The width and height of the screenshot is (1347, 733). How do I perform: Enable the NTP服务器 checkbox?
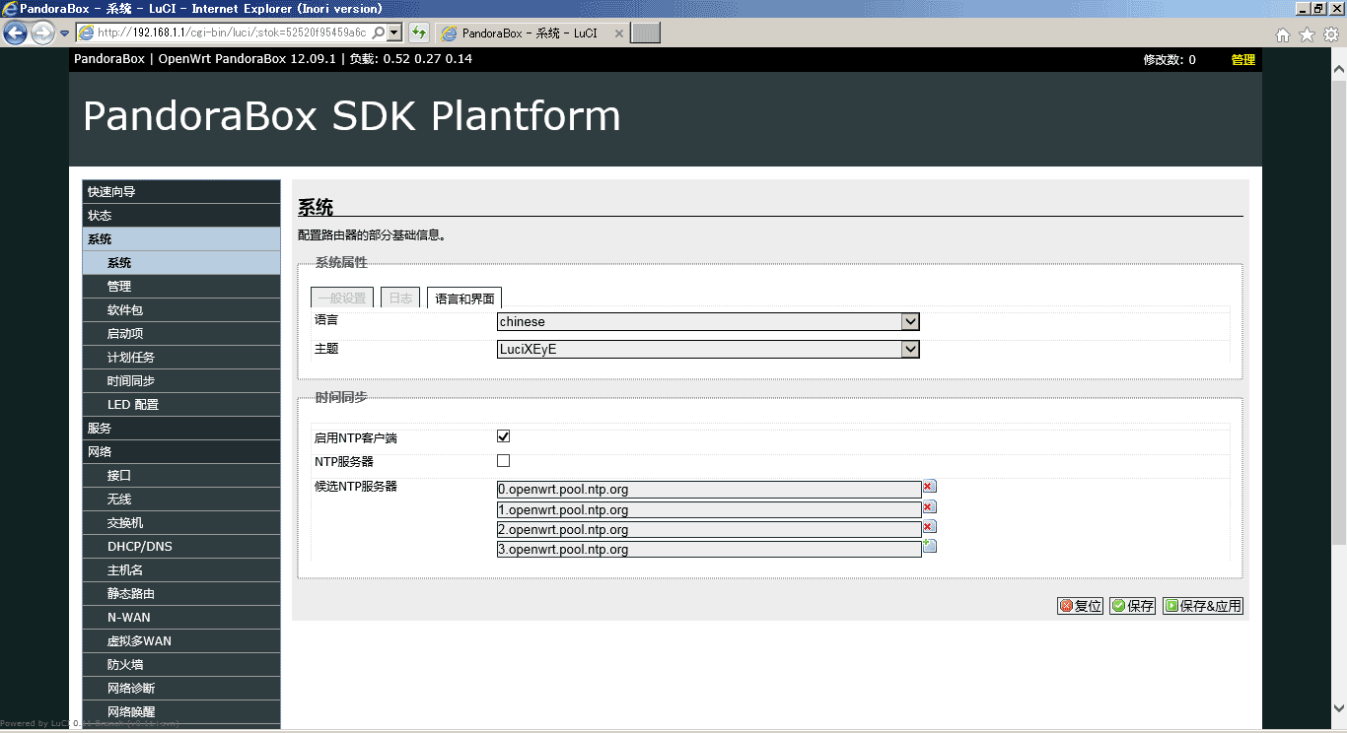[503, 460]
